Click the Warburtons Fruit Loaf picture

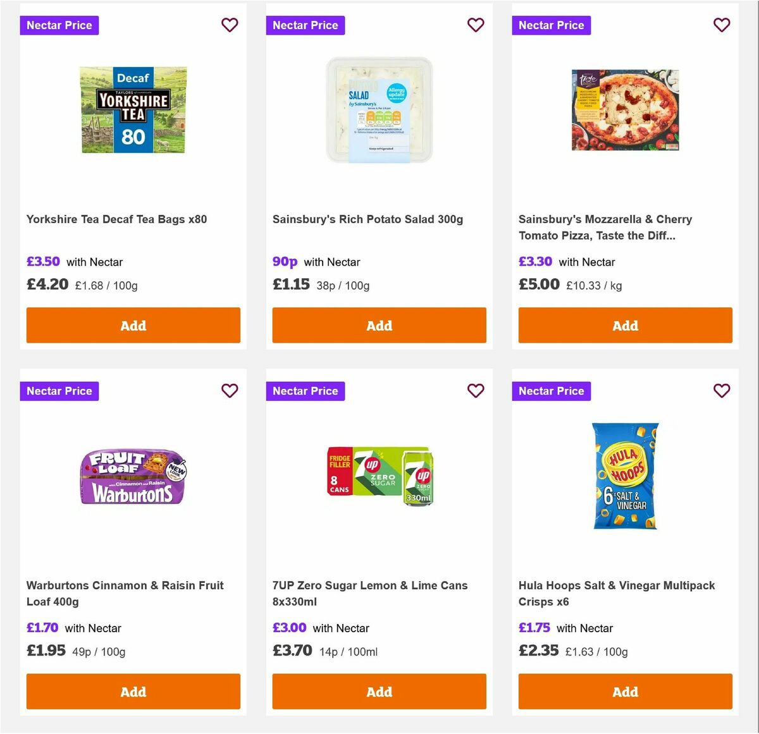point(133,475)
